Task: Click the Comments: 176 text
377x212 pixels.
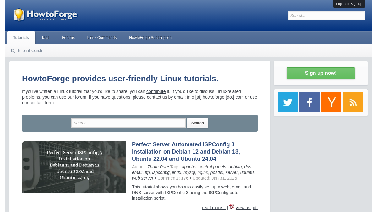Action: click(x=173, y=178)
